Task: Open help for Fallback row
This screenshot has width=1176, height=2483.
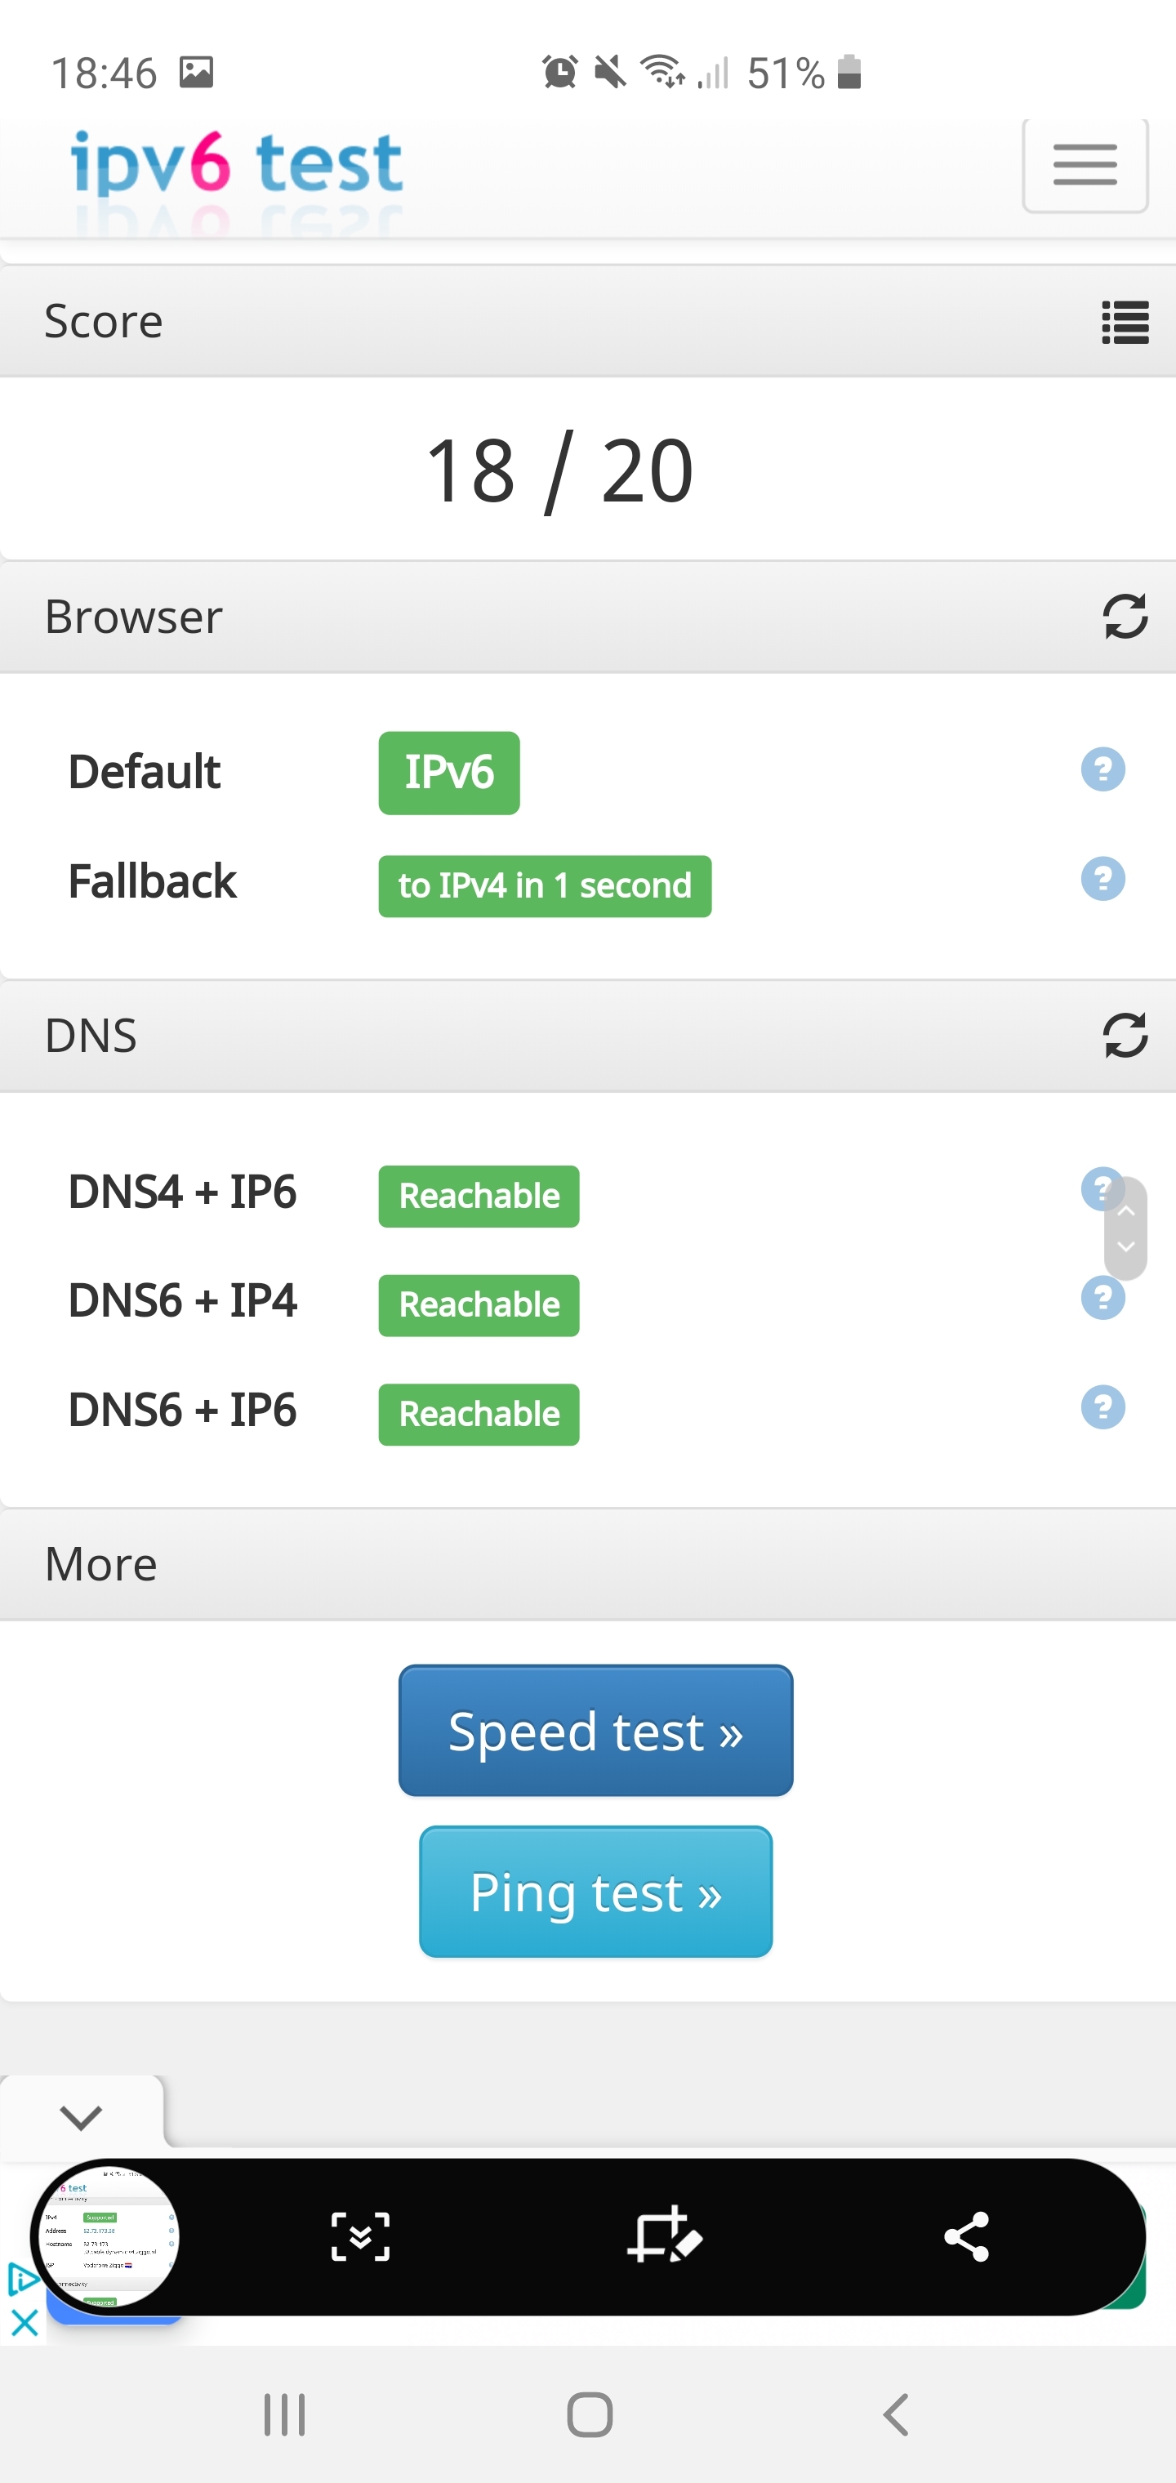Action: pos(1102,879)
